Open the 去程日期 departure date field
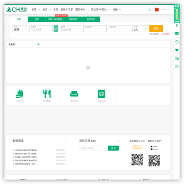This screenshot has height=184, width=184. point(95,29)
